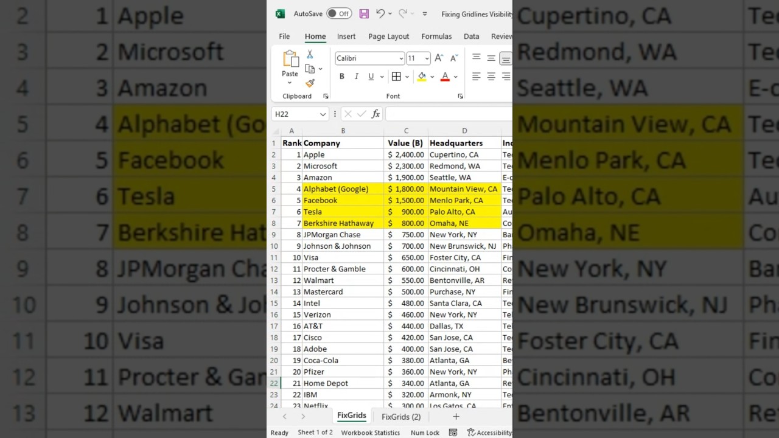
Task: Select cell containing 'Home Depot'
Action: click(343, 383)
